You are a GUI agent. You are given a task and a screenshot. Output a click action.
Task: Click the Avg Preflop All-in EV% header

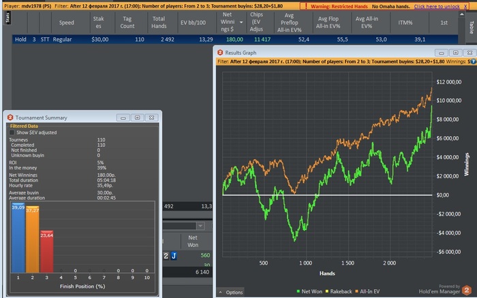290,22
